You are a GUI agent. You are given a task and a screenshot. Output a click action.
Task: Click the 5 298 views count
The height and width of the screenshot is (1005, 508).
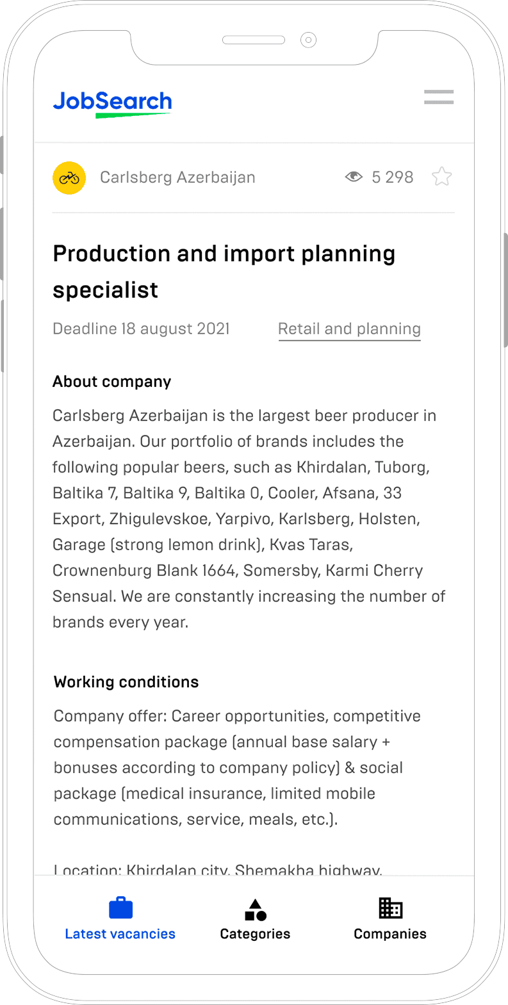click(393, 177)
